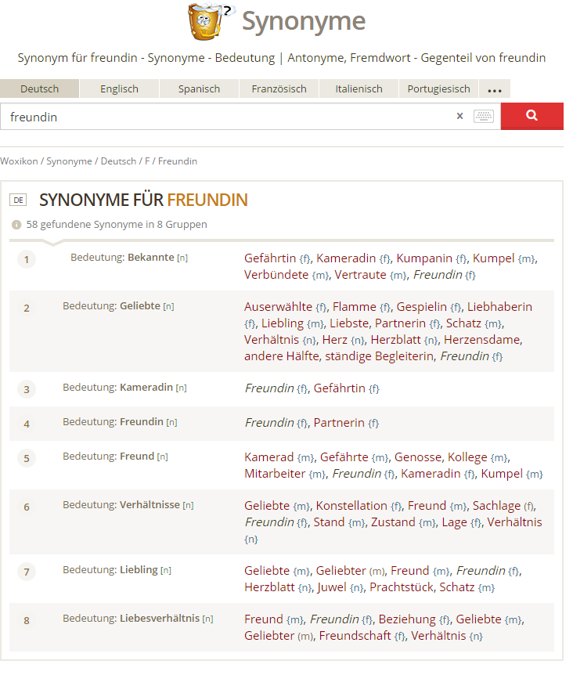573x675 pixels.
Task: Open more languages via the three dots
Action: click(x=495, y=89)
